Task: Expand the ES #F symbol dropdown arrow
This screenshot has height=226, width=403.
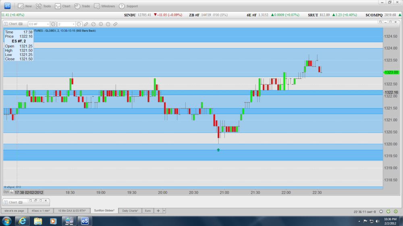Action: tap(48, 24)
